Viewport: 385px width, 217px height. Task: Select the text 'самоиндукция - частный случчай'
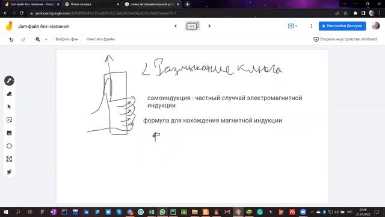[x=197, y=98]
